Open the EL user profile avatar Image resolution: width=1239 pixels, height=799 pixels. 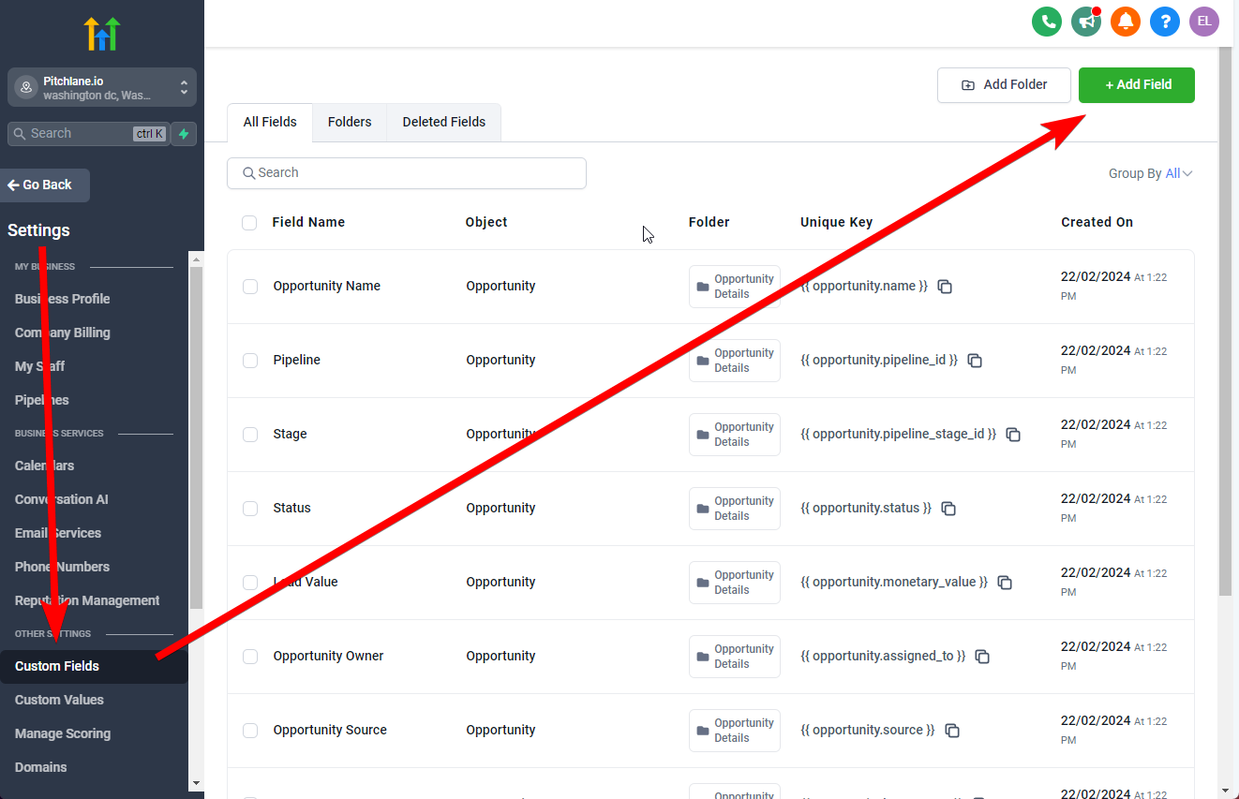coord(1204,21)
